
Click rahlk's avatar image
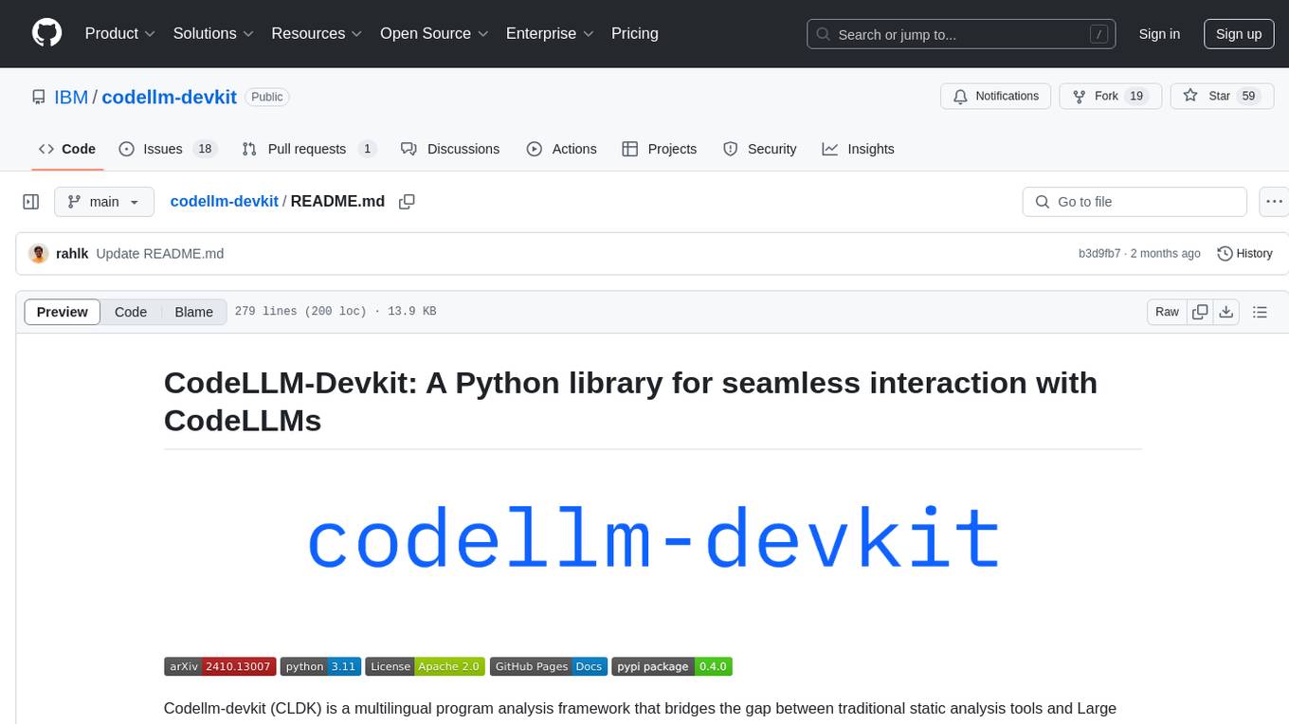click(x=39, y=253)
